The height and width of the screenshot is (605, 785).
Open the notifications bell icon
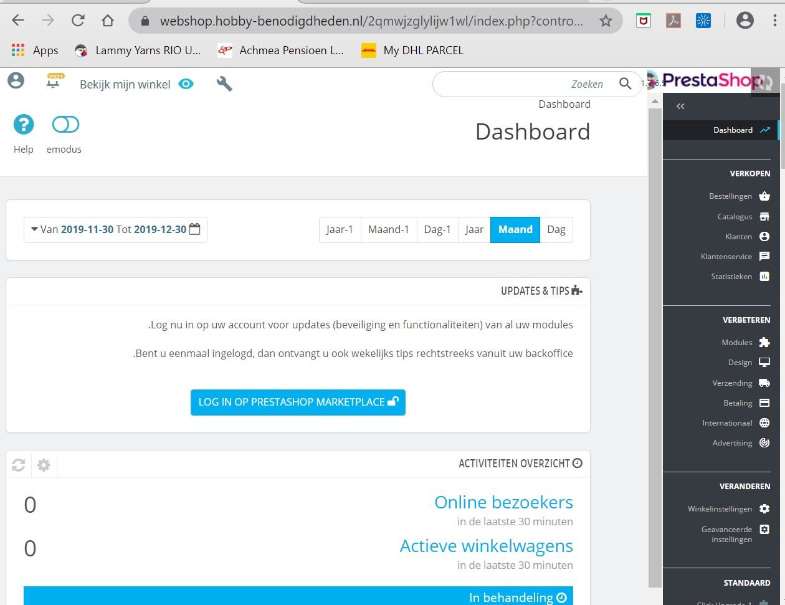pos(54,82)
